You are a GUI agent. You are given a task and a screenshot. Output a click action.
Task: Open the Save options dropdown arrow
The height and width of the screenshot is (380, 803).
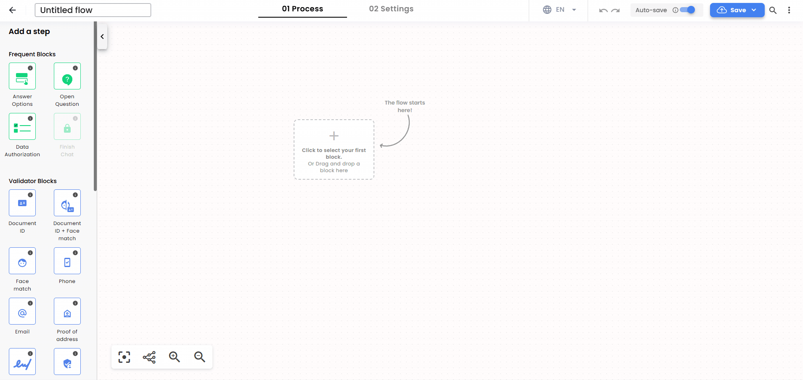pos(754,10)
